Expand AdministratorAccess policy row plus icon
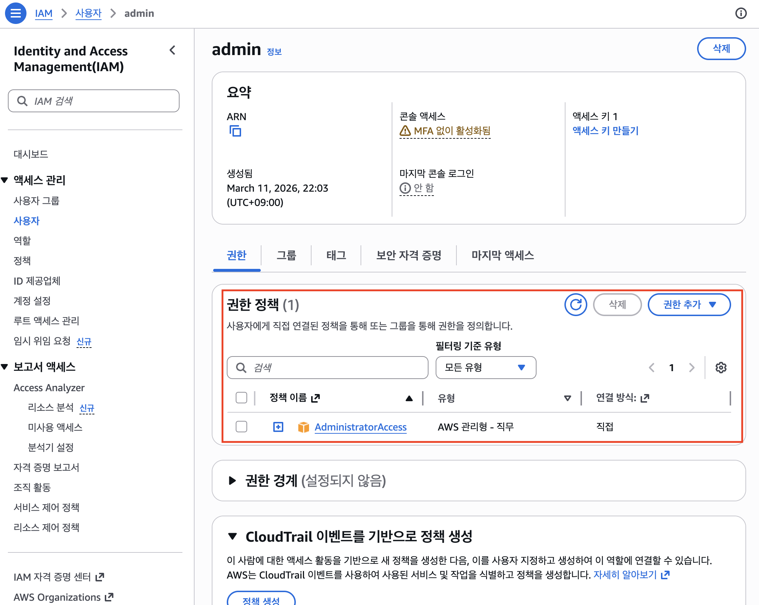 [278, 427]
